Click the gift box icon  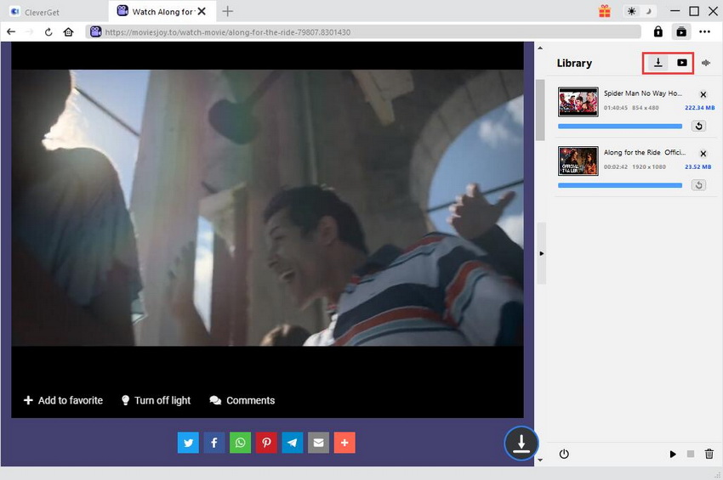pyautogui.click(x=605, y=11)
